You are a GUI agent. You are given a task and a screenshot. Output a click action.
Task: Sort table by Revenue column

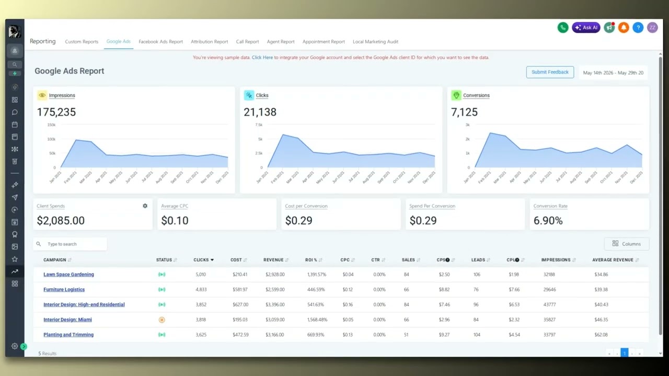point(276,260)
